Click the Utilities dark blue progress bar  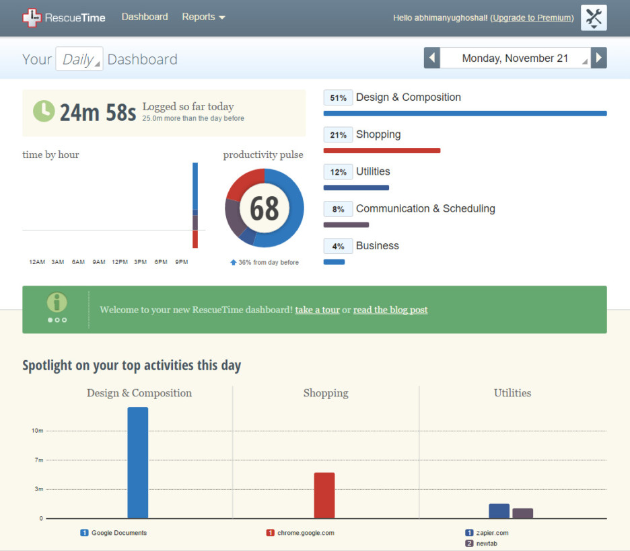pos(356,187)
